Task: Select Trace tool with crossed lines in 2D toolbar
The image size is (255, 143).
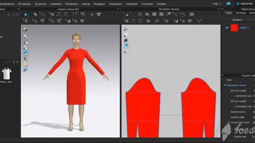Action: coord(175,14)
